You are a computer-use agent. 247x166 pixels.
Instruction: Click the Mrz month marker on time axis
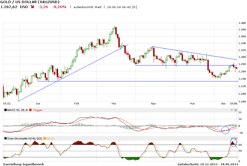[114, 103]
